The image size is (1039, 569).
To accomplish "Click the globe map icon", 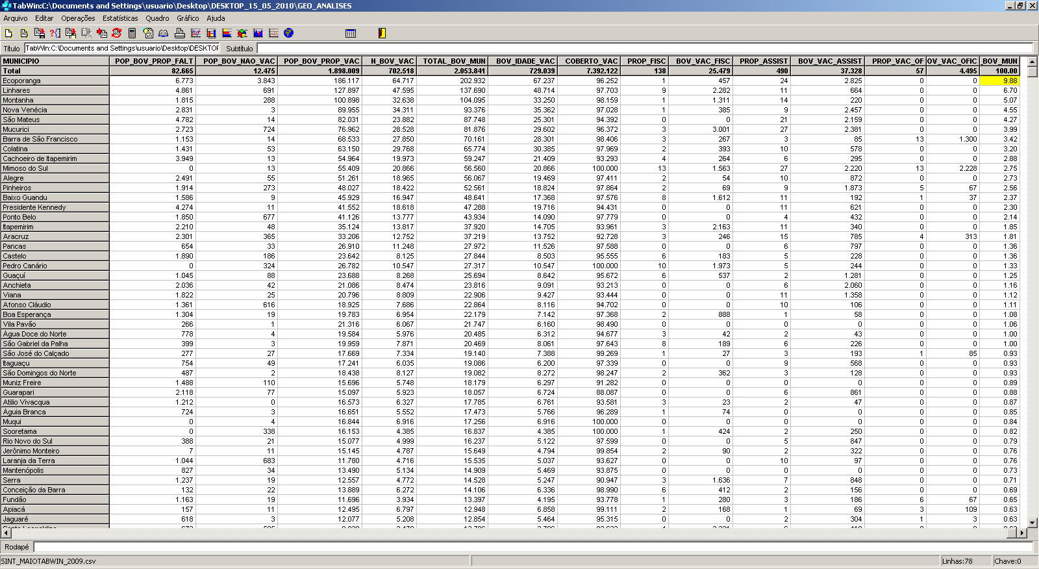I will pos(289,33).
